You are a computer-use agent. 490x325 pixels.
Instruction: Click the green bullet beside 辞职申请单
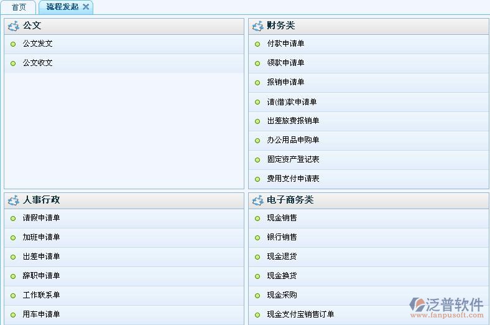(x=13, y=276)
